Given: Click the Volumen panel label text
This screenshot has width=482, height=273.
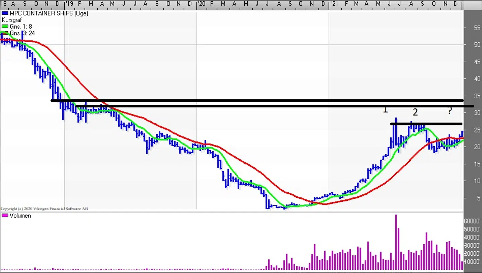Looking at the screenshot, I should coord(20,216).
